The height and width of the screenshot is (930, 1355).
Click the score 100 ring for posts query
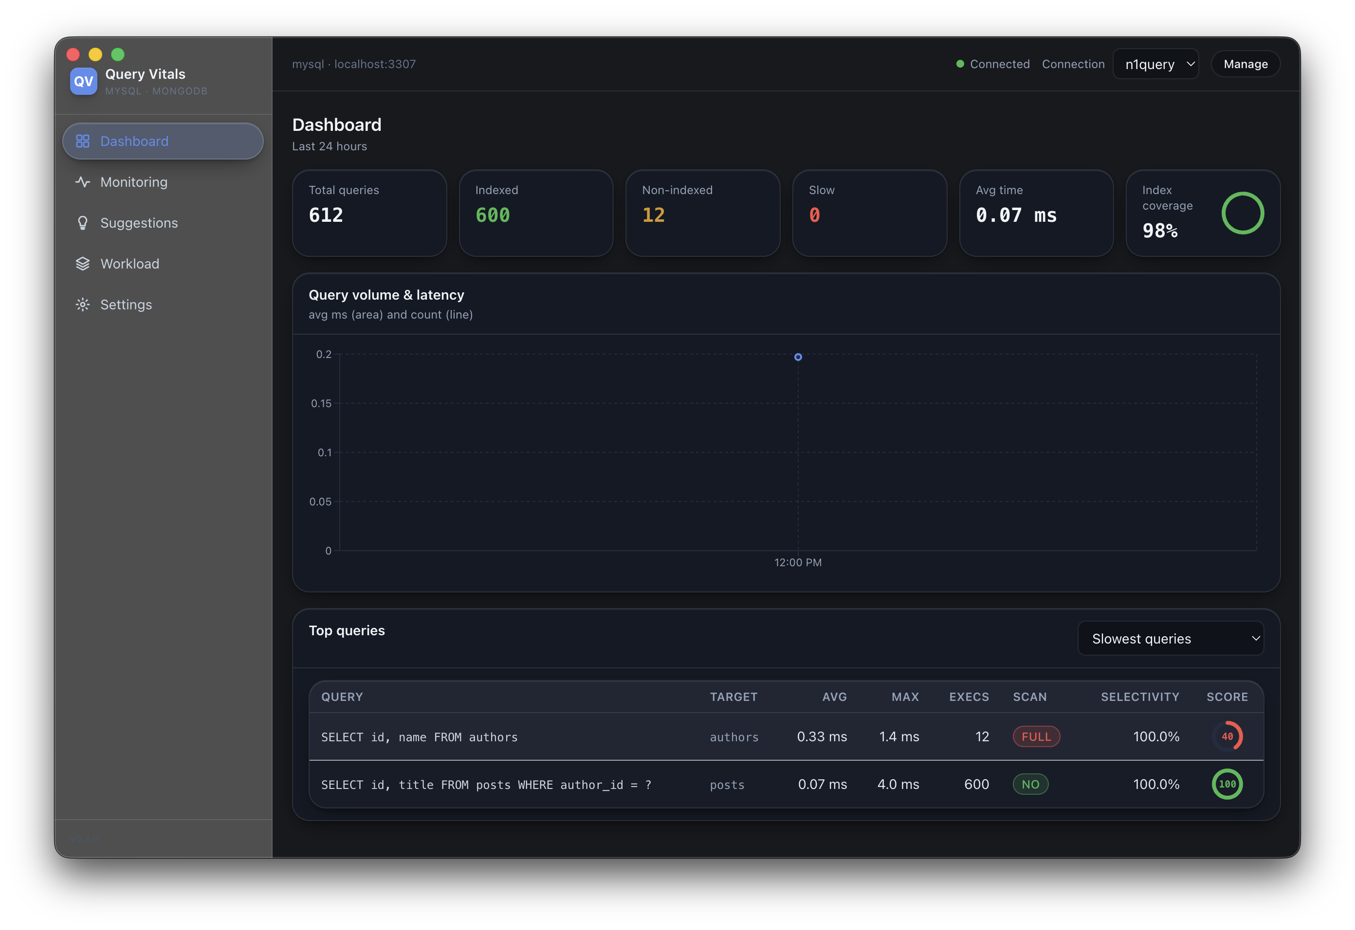[x=1227, y=785]
